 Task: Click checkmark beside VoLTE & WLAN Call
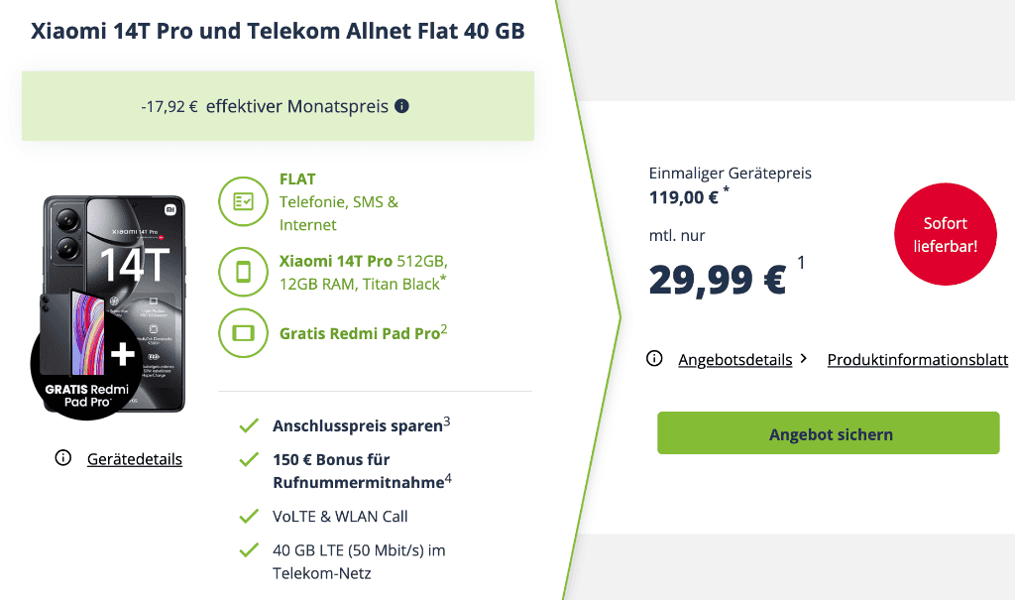(249, 517)
